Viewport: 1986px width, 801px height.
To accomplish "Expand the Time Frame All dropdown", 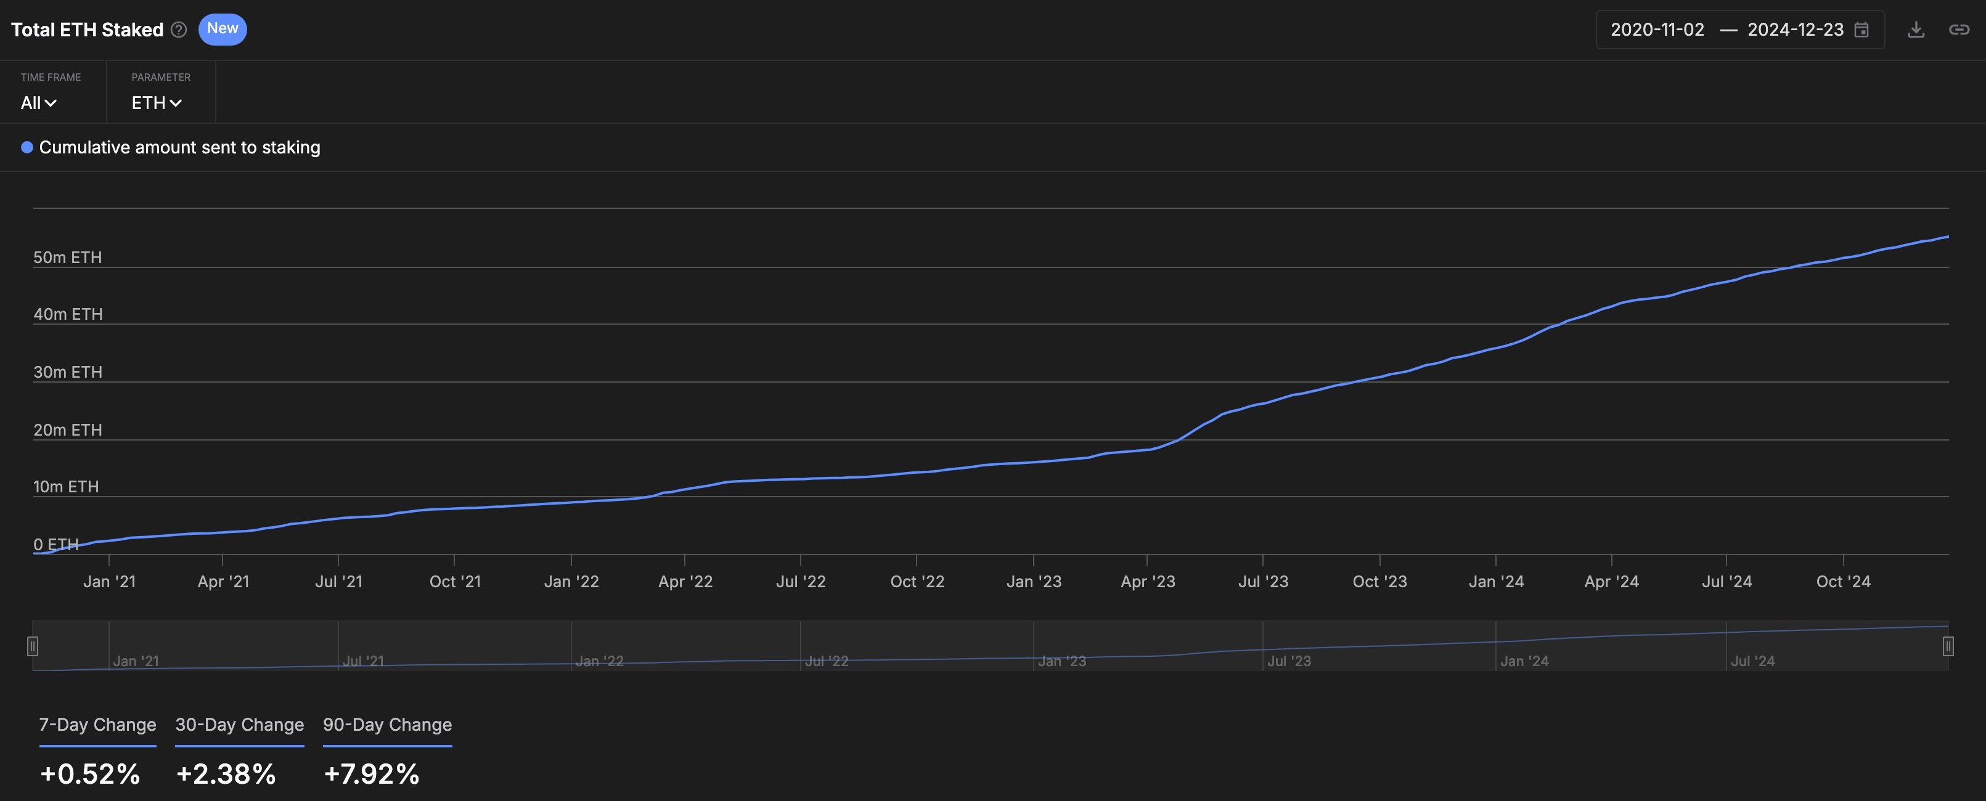I will [x=39, y=102].
